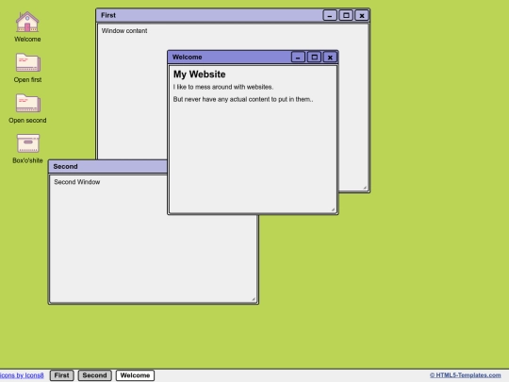Click the Open second folder icon
509x382 pixels.
[27, 103]
